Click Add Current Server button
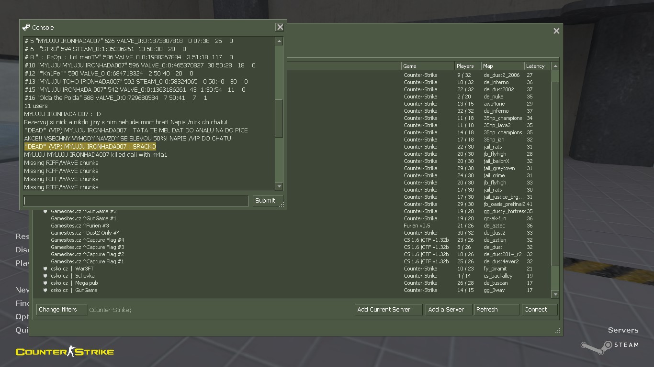Image resolution: width=654 pixels, height=367 pixels. click(389, 310)
